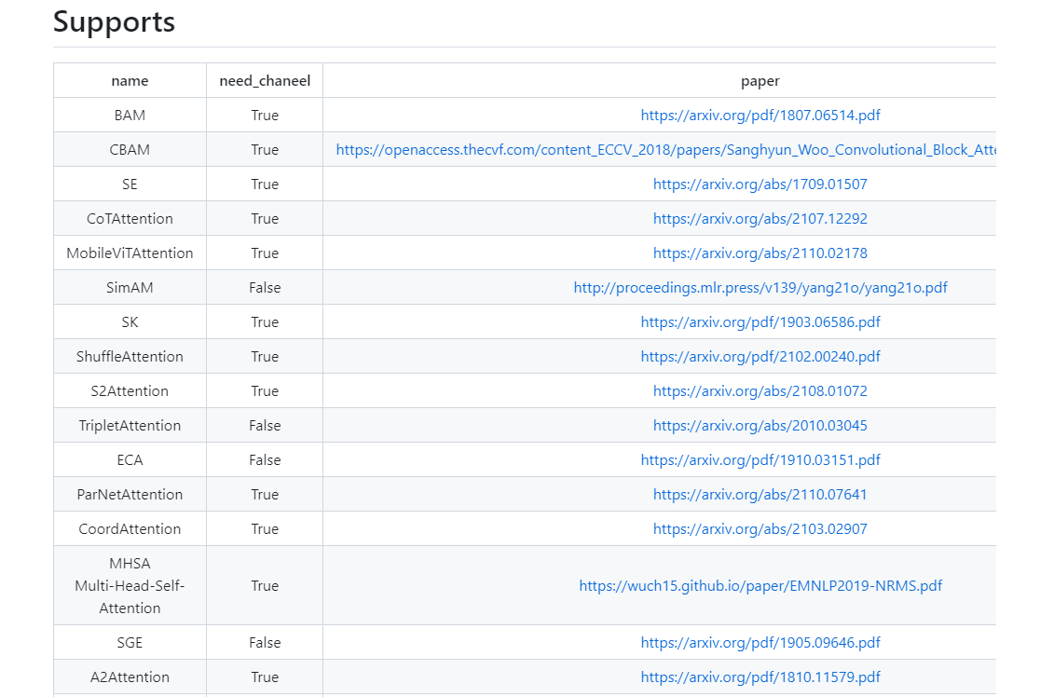Click the Supports heading
The image size is (1054, 697).
(114, 21)
